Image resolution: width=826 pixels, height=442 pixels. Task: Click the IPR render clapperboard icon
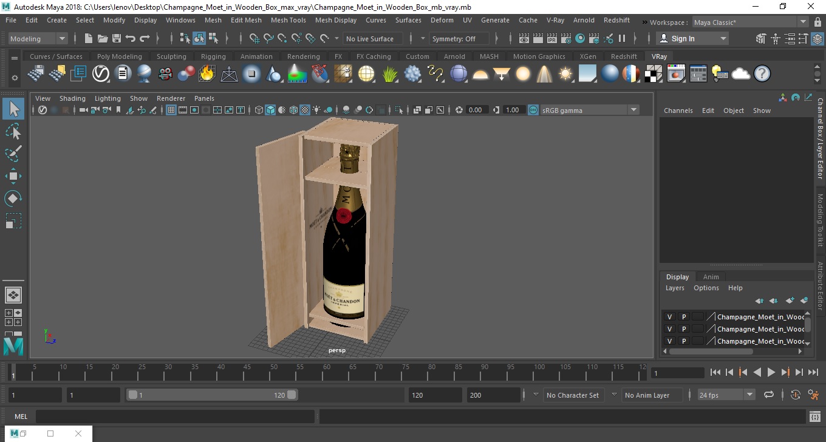click(x=552, y=38)
